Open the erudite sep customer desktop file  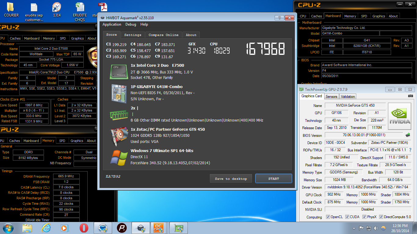pyautogui.click(x=34, y=12)
